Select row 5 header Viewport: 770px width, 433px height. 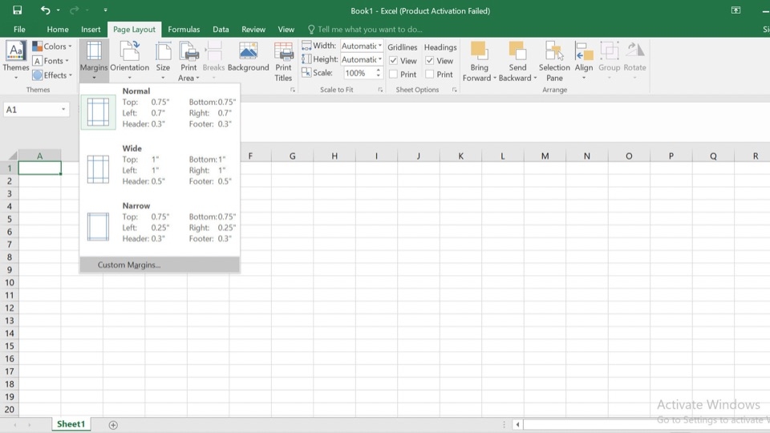coord(10,219)
